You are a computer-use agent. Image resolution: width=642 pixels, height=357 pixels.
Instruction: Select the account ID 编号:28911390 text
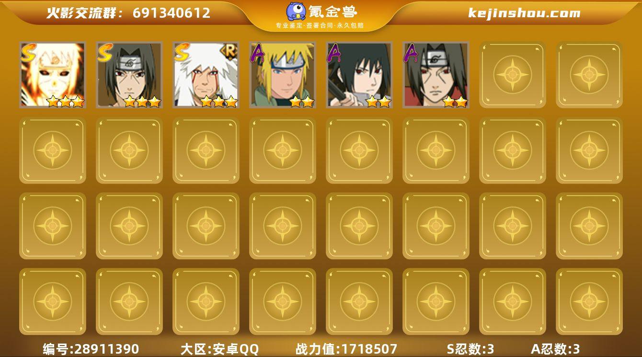(x=91, y=349)
